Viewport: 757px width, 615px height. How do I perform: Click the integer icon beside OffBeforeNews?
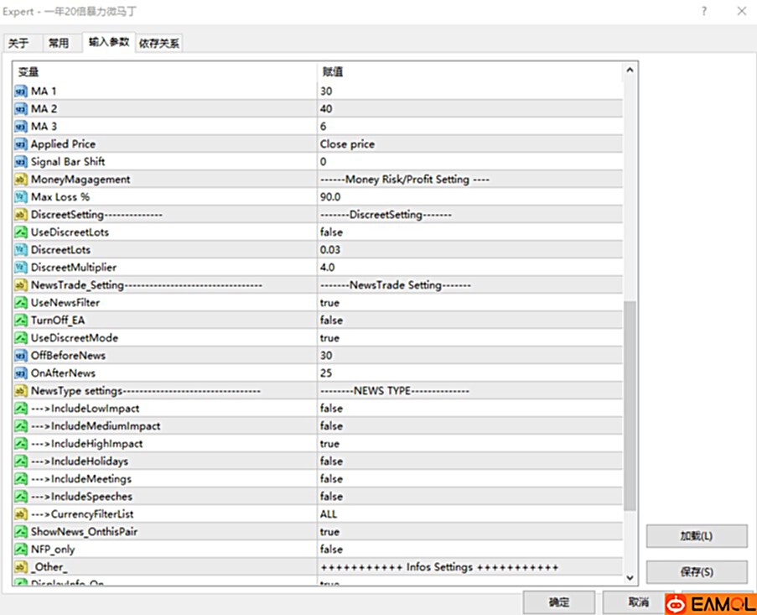pos(21,356)
